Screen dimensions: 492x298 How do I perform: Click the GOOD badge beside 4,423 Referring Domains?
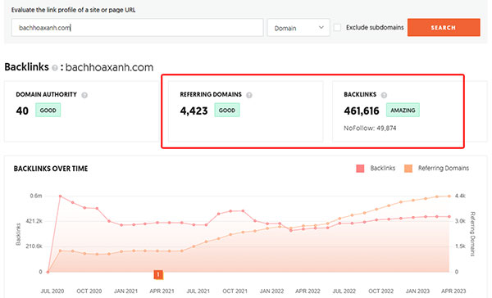227,111
